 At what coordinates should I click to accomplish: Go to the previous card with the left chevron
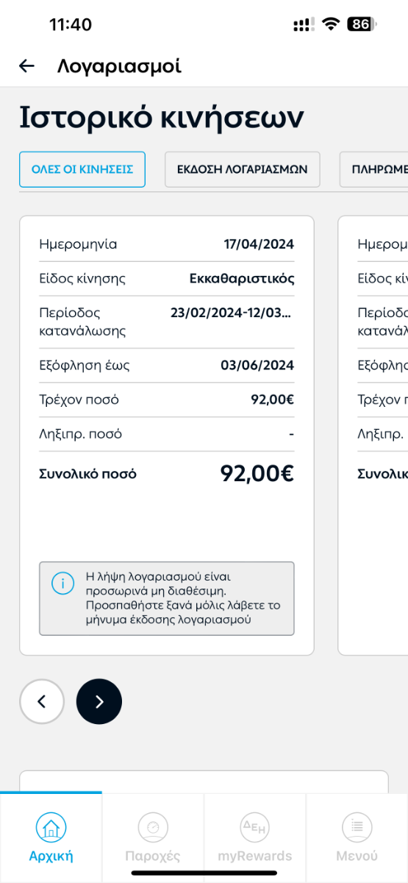[x=42, y=701]
